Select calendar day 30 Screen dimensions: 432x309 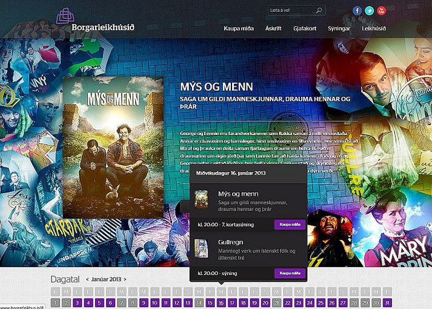[376, 303]
